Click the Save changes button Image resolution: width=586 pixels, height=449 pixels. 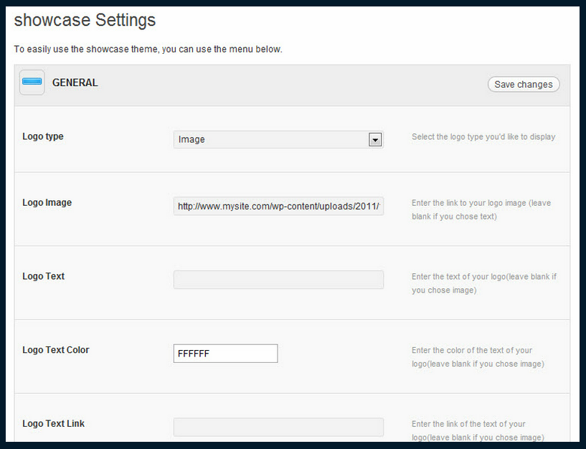tap(524, 84)
